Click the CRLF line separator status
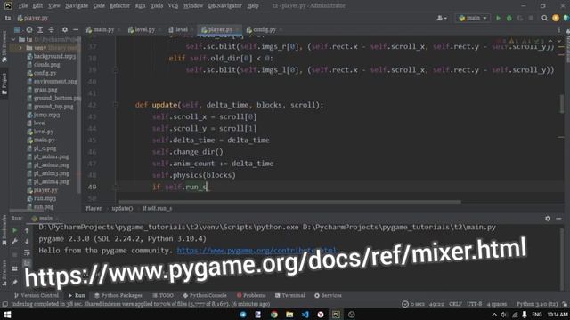Screen dimensions: 570x320 (455, 304)
